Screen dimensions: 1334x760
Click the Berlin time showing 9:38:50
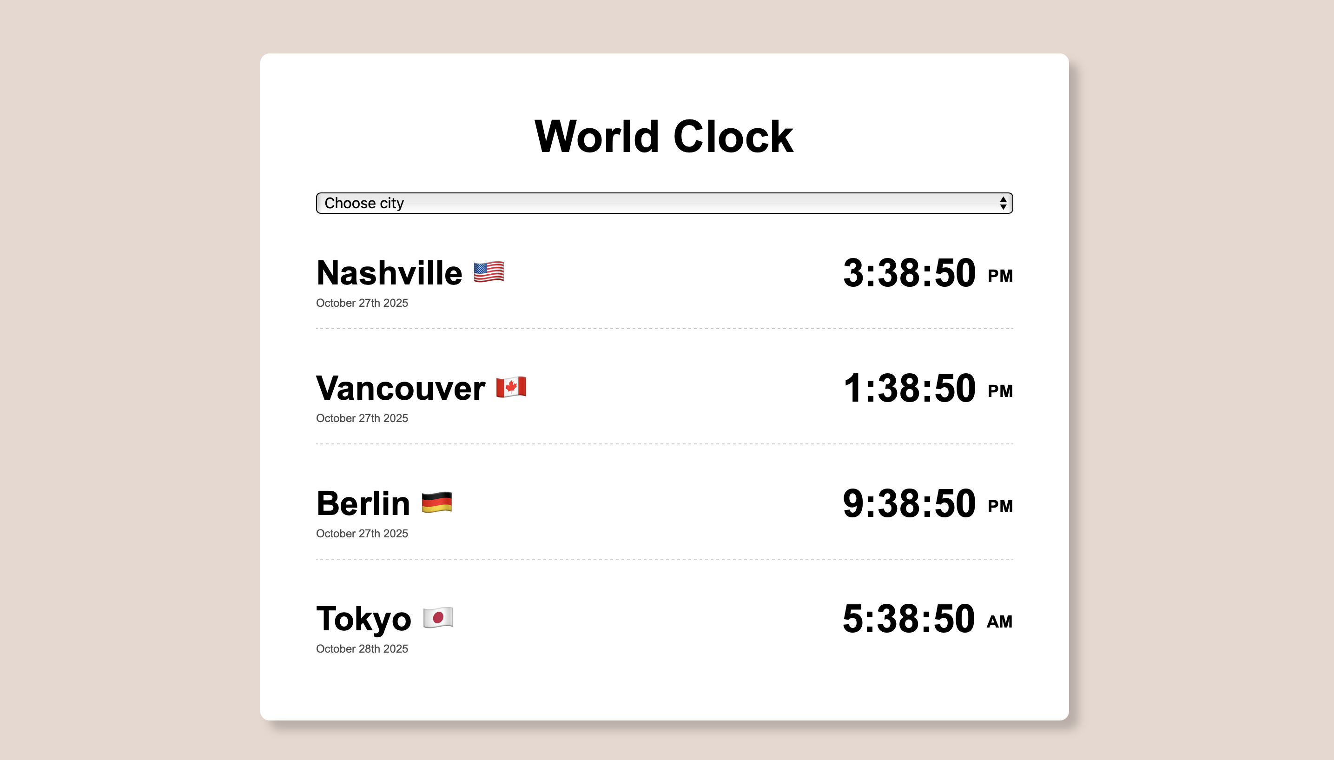910,502
